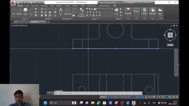Select the Text annotation tool
This screenshot has height=106, width=189.
(61, 11)
